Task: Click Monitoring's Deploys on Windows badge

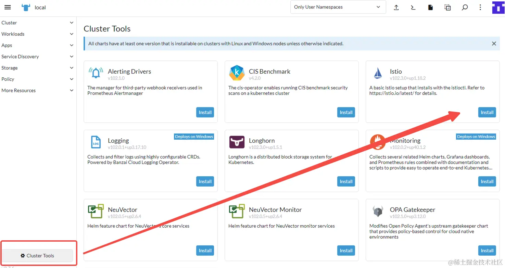Action: 476,137
